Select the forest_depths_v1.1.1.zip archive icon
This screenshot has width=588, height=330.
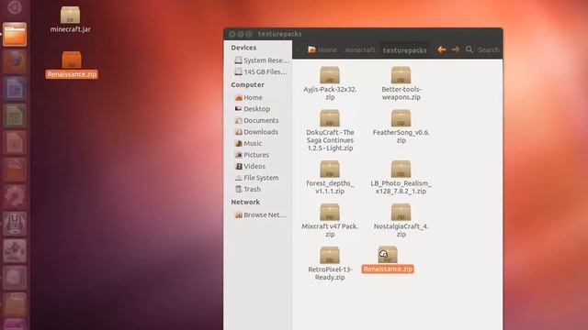pyautogui.click(x=330, y=169)
